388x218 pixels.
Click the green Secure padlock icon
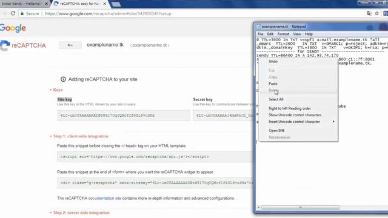[22, 13]
